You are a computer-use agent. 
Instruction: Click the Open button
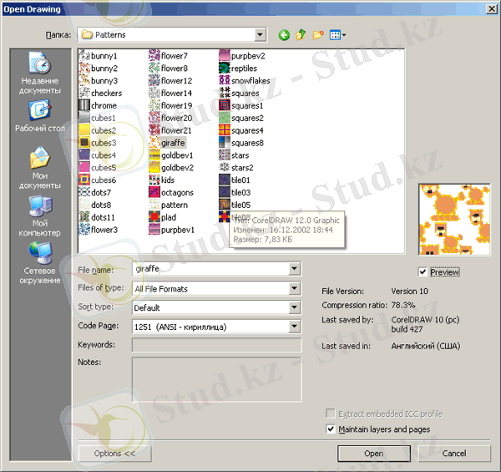(x=374, y=453)
